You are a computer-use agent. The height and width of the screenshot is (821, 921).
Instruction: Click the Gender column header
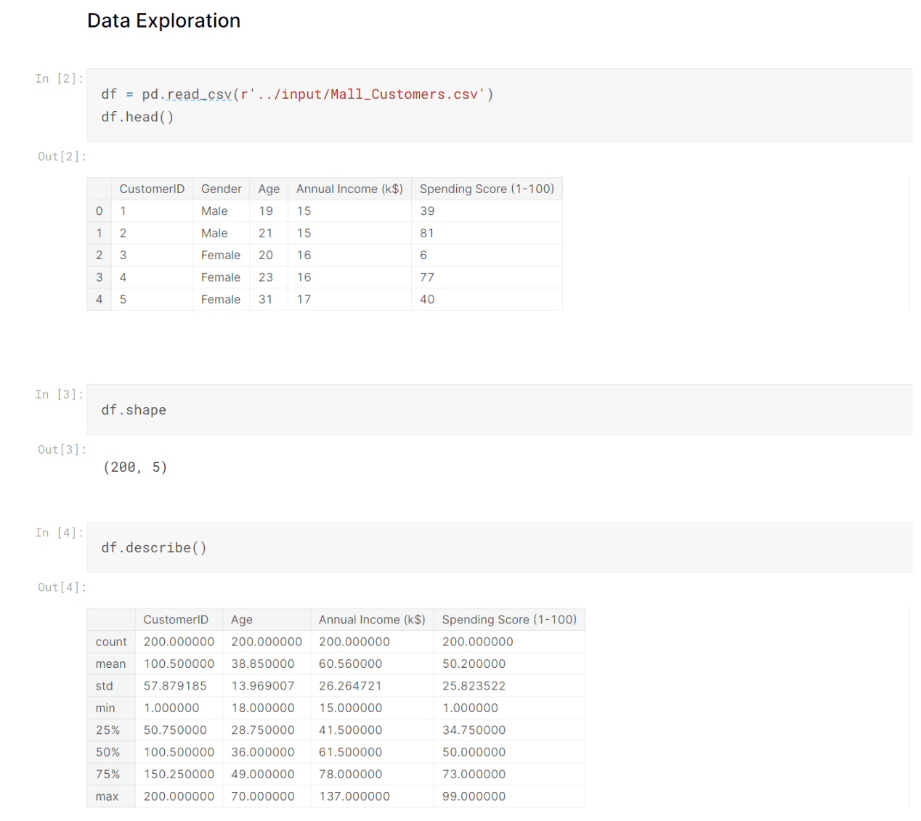(221, 189)
